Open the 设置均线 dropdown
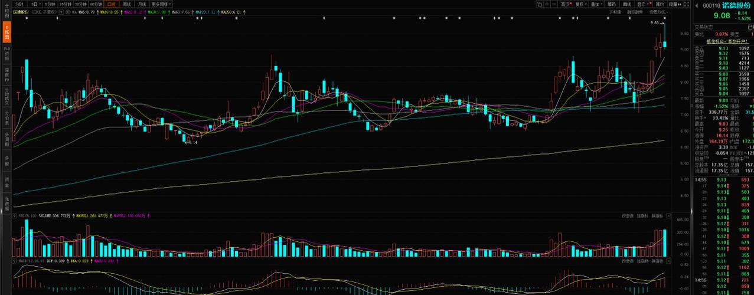Viewport: 754px width, 295px height. tap(658, 12)
